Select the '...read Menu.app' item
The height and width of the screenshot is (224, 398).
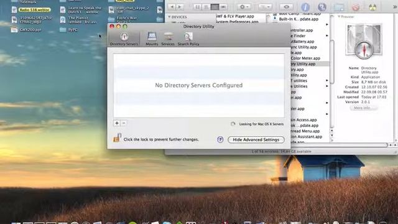click(x=305, y=131)
